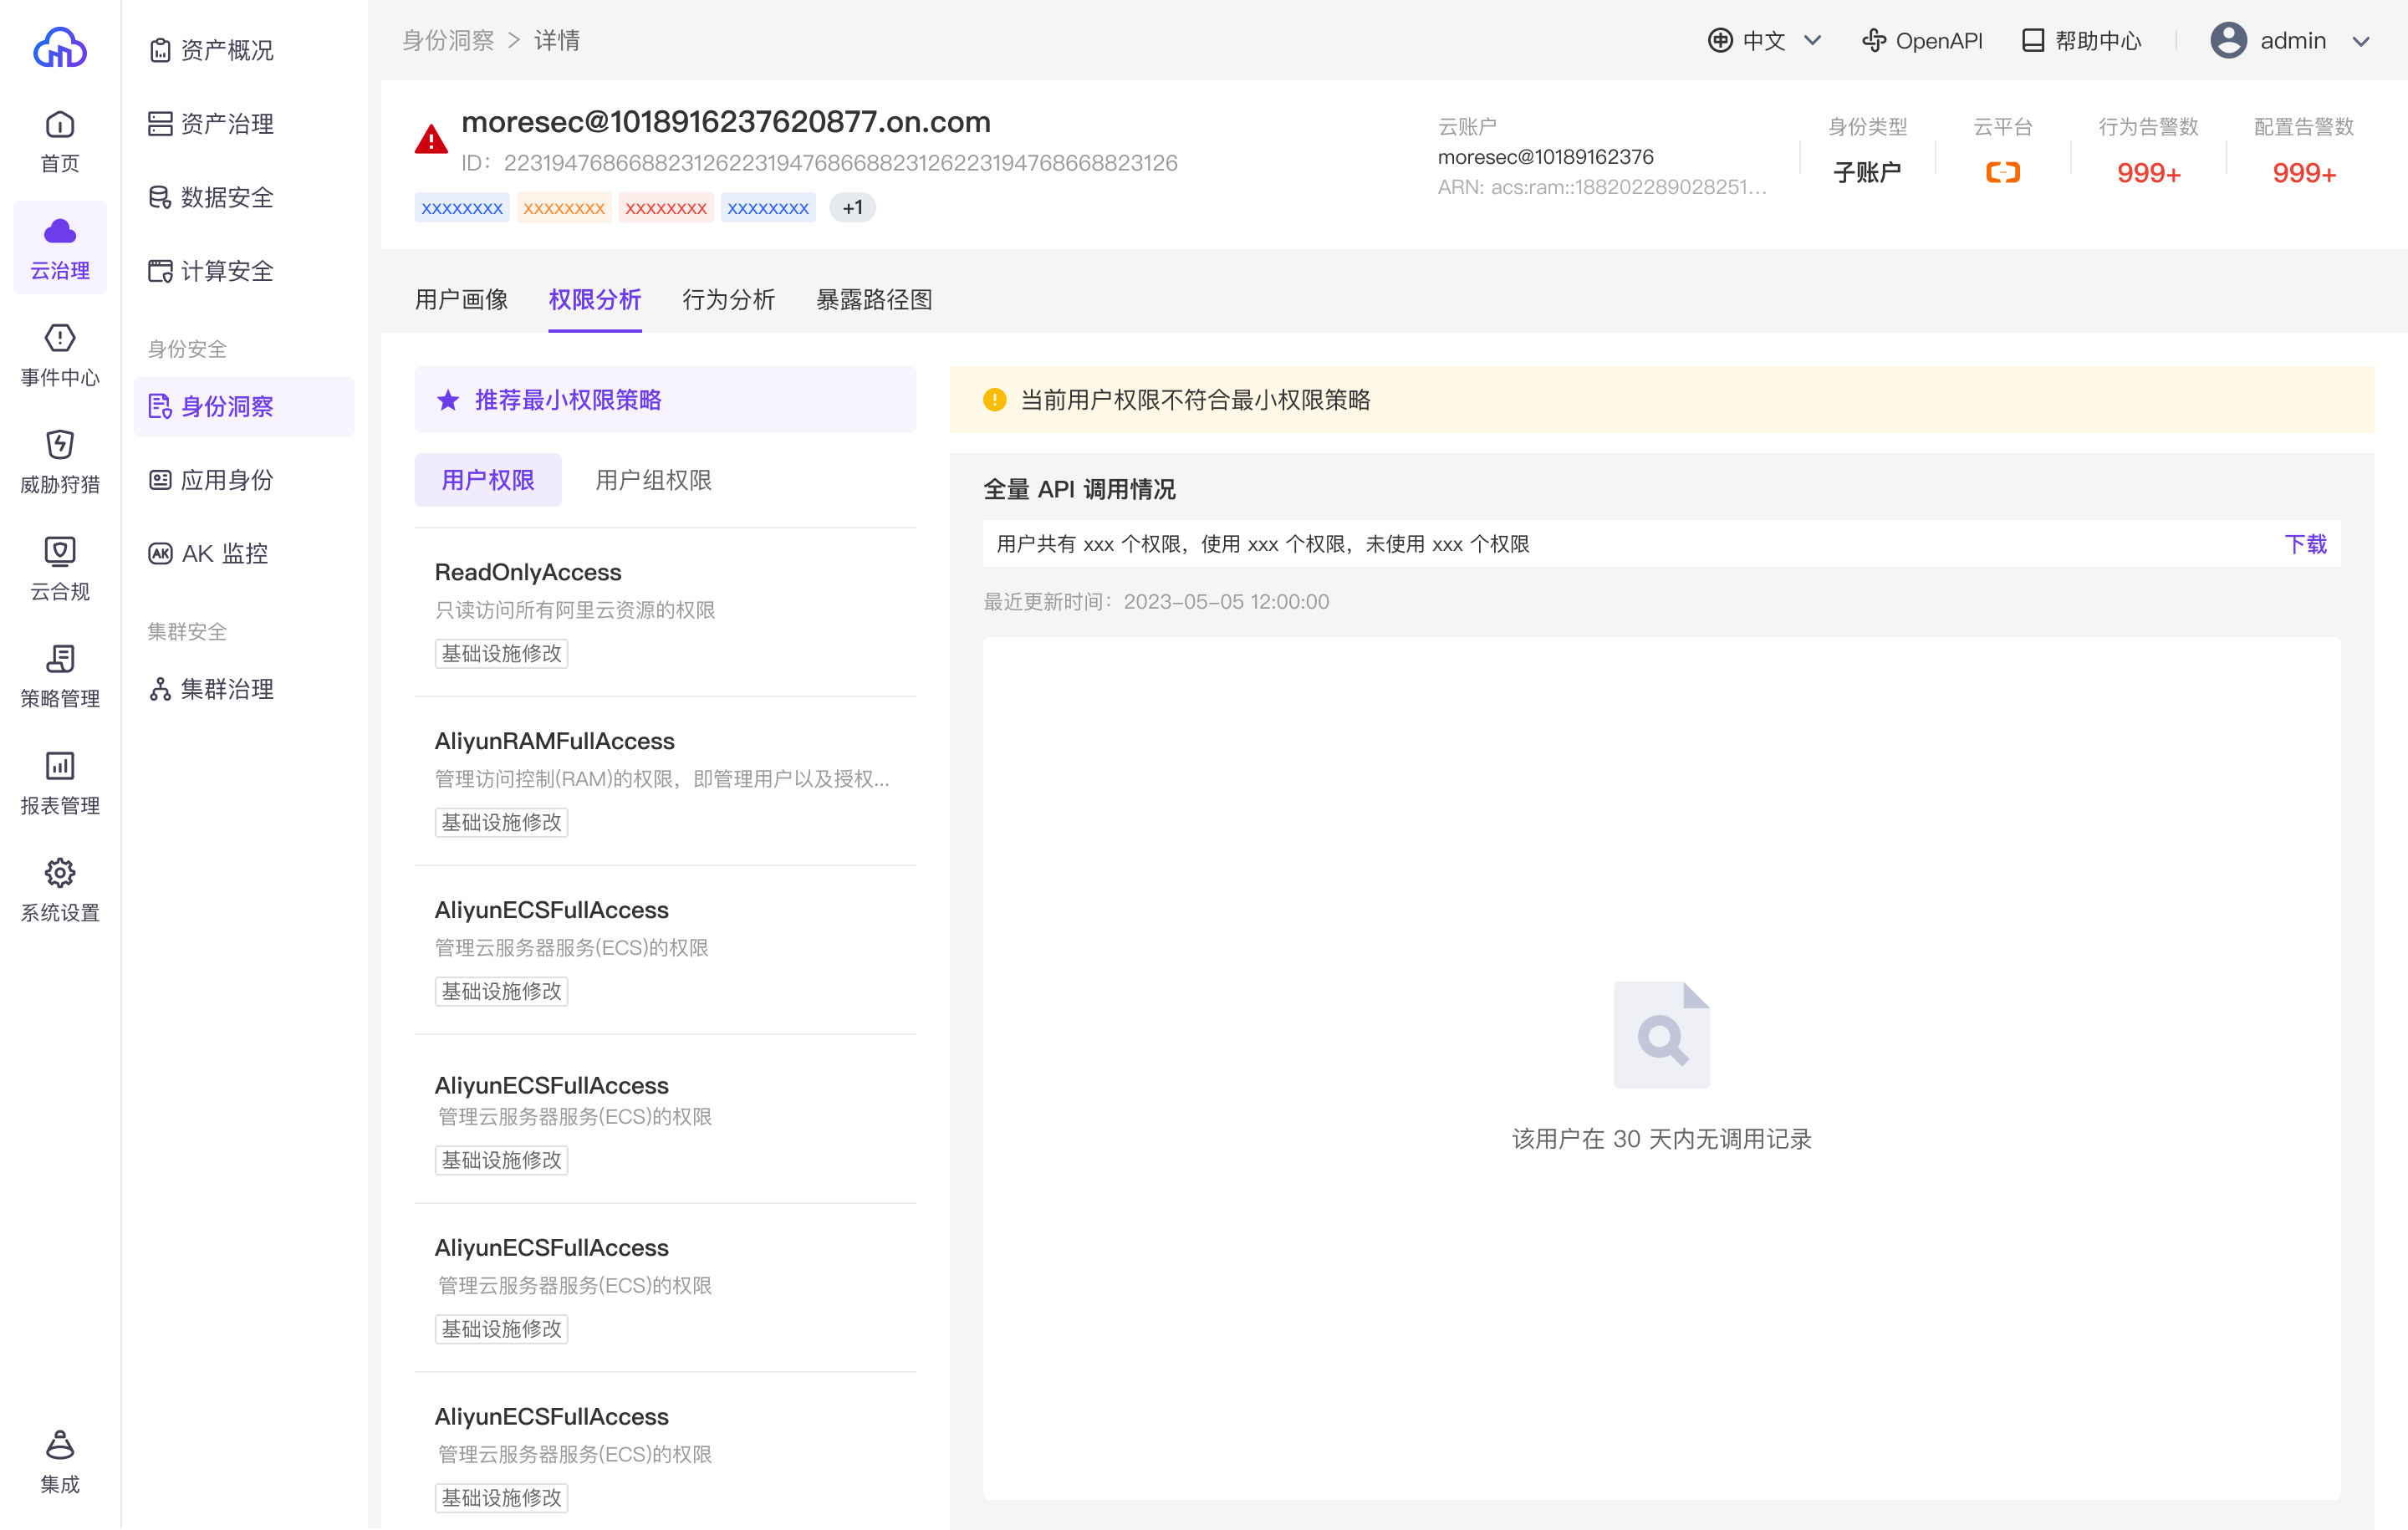
Task: Open 集成 integration icon at bottom
Action: point(60,1446)
